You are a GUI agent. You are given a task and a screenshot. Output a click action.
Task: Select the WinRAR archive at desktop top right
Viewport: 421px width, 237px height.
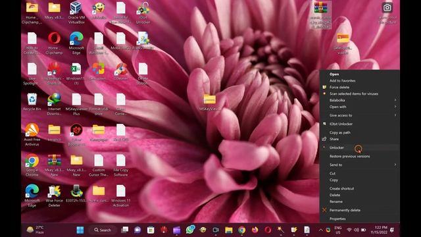(x=320, y=14)
